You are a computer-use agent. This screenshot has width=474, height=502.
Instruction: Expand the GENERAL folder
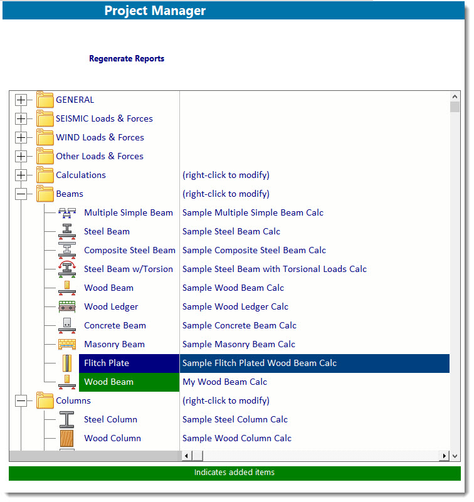pyautogui.click(x=21, y=100)
